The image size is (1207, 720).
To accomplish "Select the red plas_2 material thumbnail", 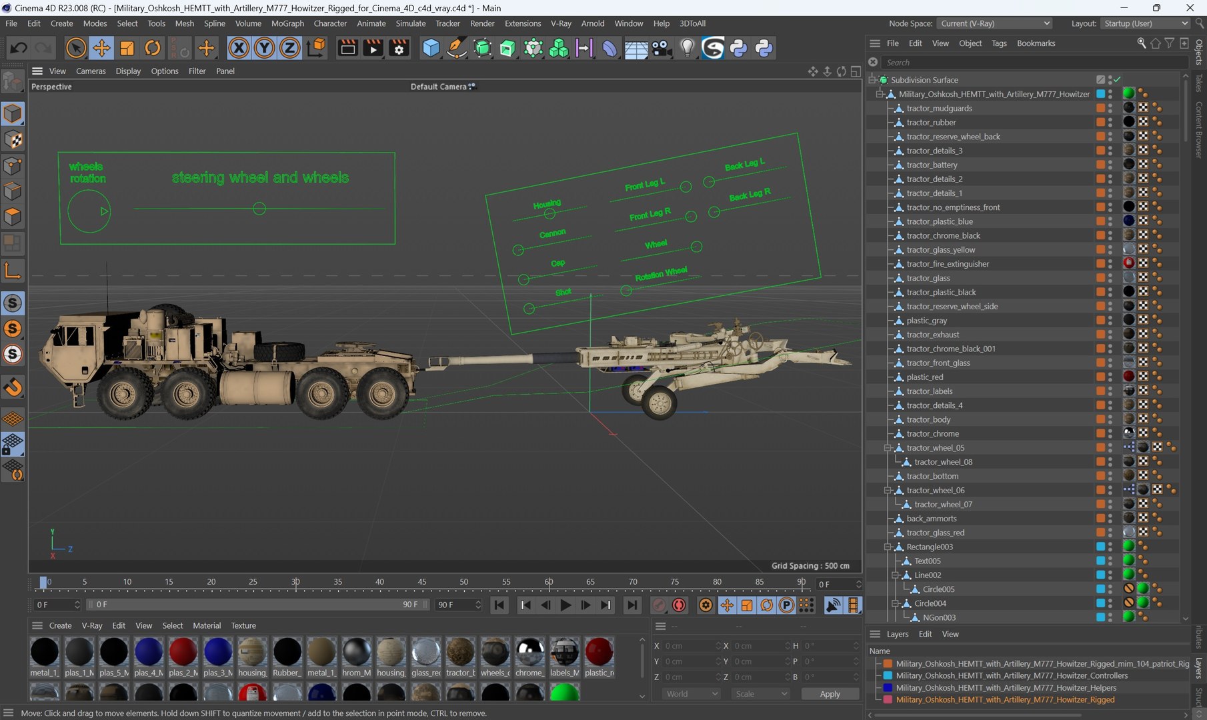I will click(x=183, y=651).
